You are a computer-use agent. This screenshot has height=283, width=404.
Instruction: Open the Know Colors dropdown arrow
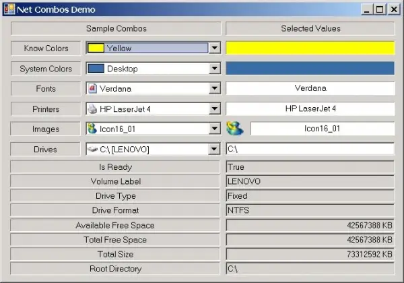[215, 48]
